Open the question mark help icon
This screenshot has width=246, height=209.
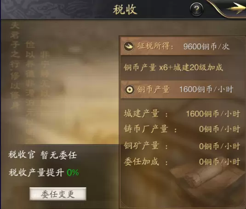(196, 9)
